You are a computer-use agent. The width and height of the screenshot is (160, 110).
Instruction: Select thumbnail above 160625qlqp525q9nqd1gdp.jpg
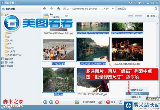93,27
